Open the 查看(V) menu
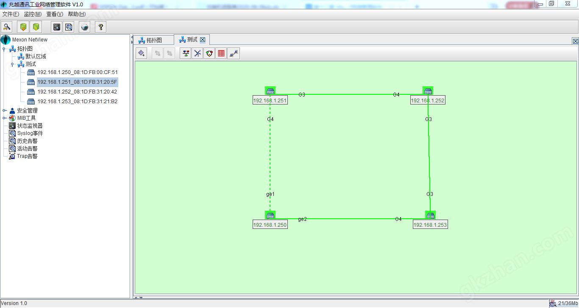Screen dimensions: 579x308 click(55, 14)
